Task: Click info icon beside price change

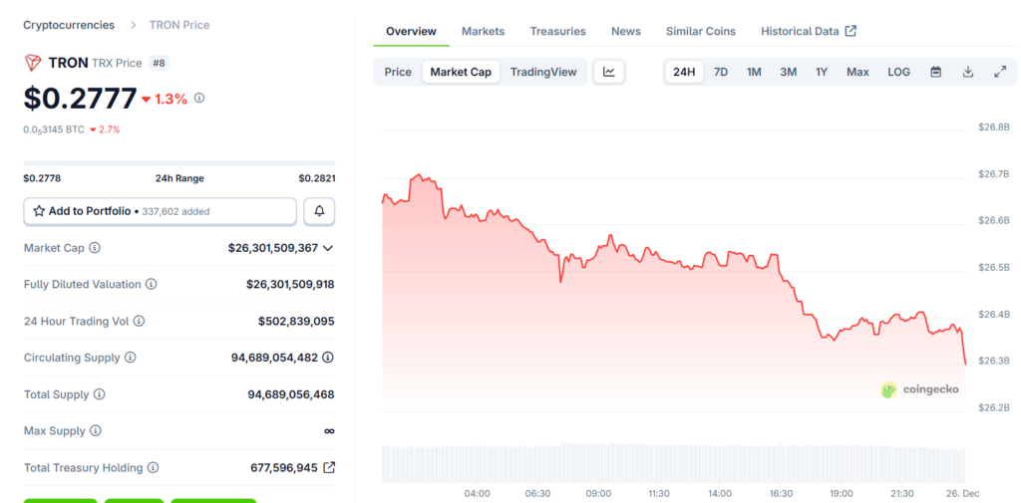Action: click(x=199, y=98)
